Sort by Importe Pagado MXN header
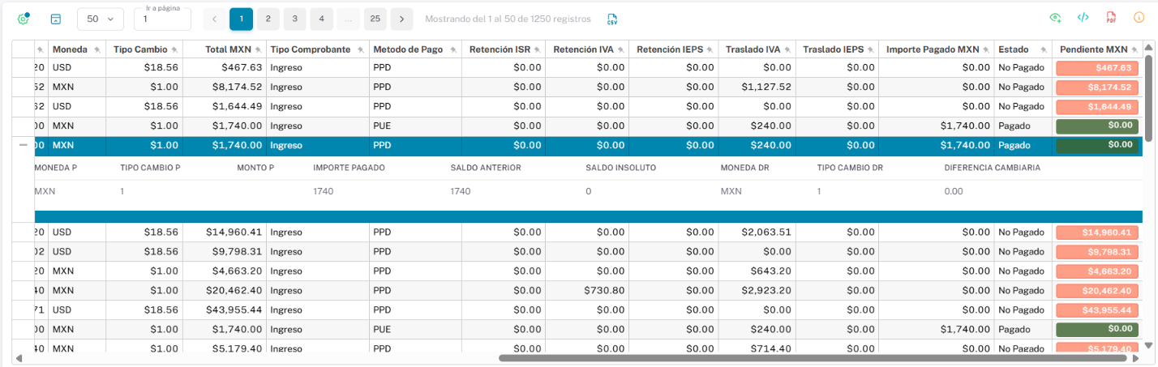This screenshot has width=1158, height=367. [x=933, y=49]
